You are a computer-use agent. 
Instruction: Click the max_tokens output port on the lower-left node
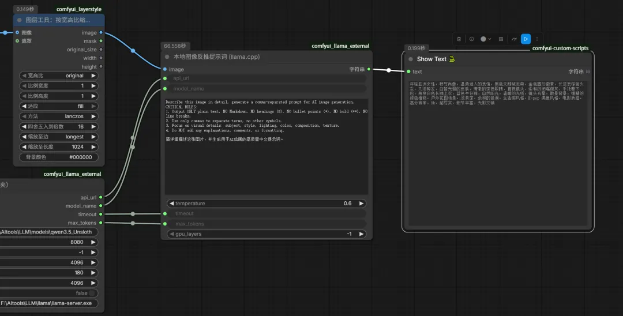coord(101,223)
